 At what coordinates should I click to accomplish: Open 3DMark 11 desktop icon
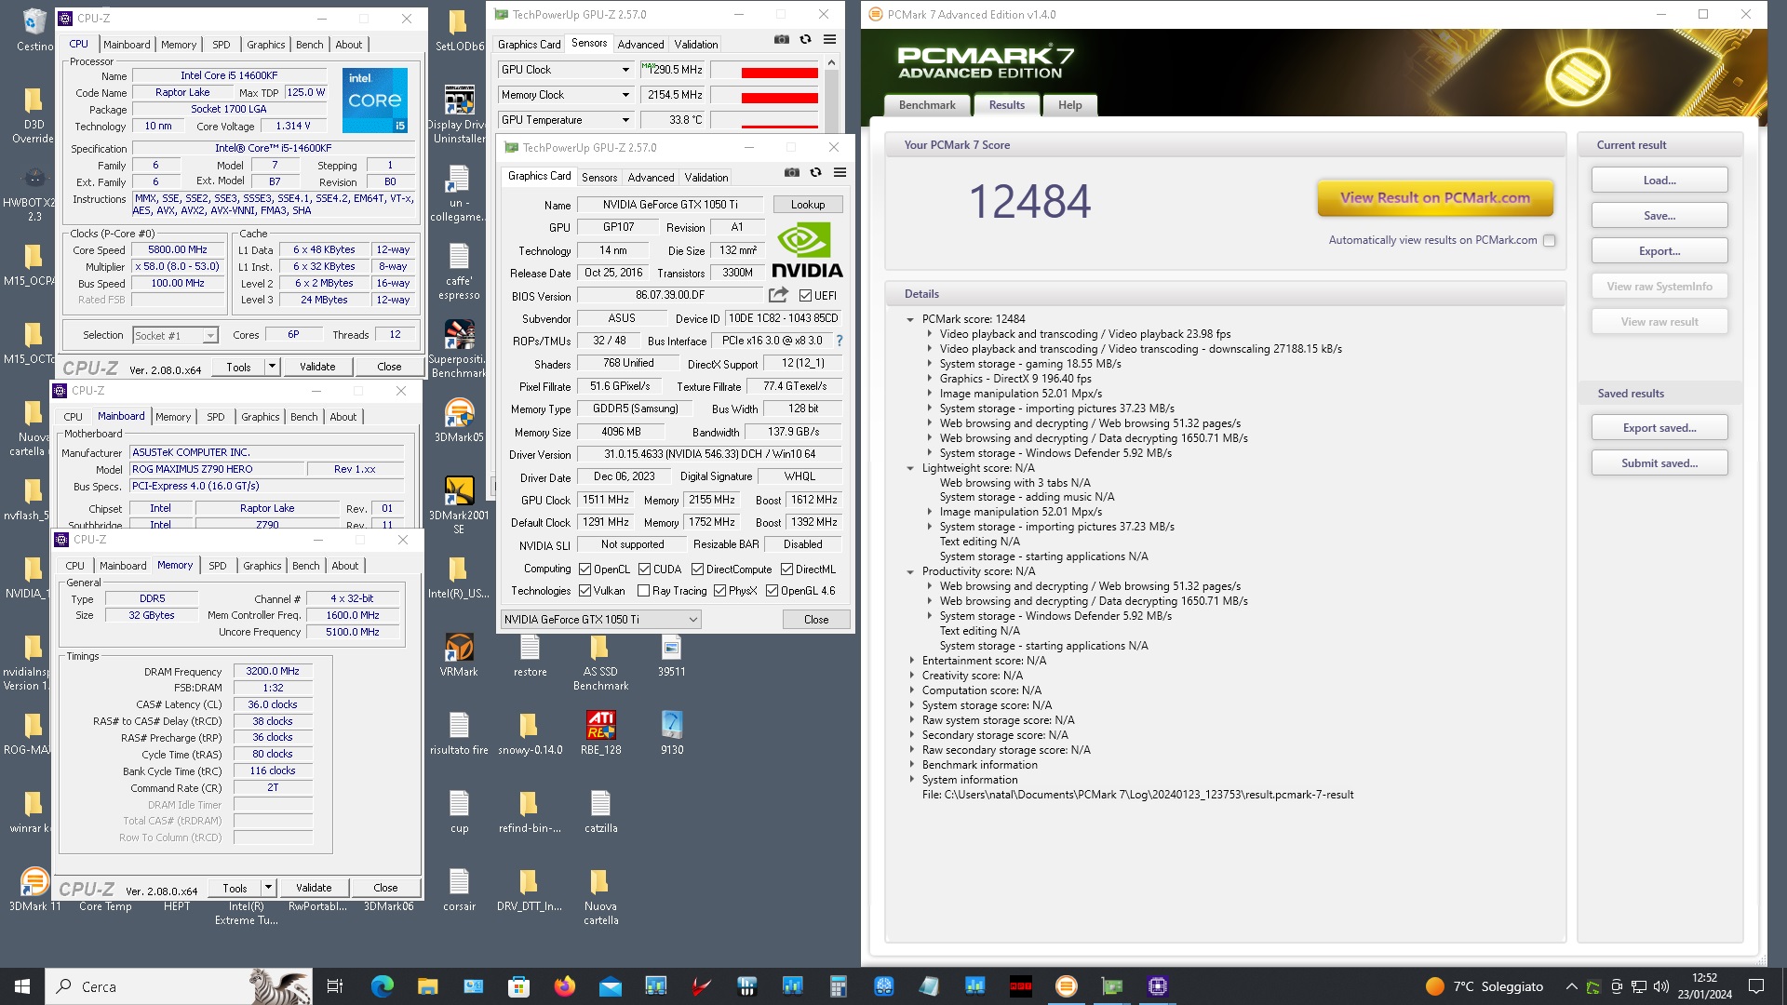pos(34,889)
